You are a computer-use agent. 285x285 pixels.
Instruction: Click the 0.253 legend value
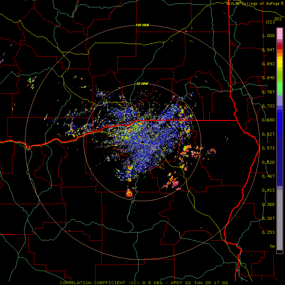point(268,232)
